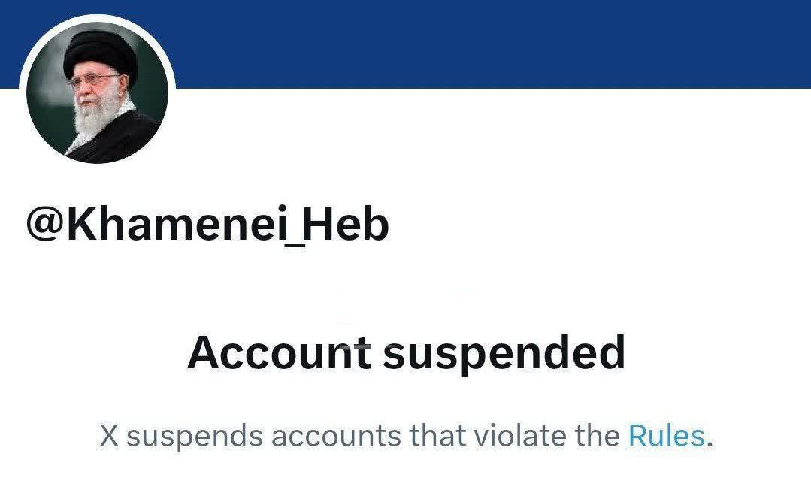The width and height of the screenshot is (811, 478).
Task: Click the 'X suspends accounts' notice text
Action: pos(406,436)
